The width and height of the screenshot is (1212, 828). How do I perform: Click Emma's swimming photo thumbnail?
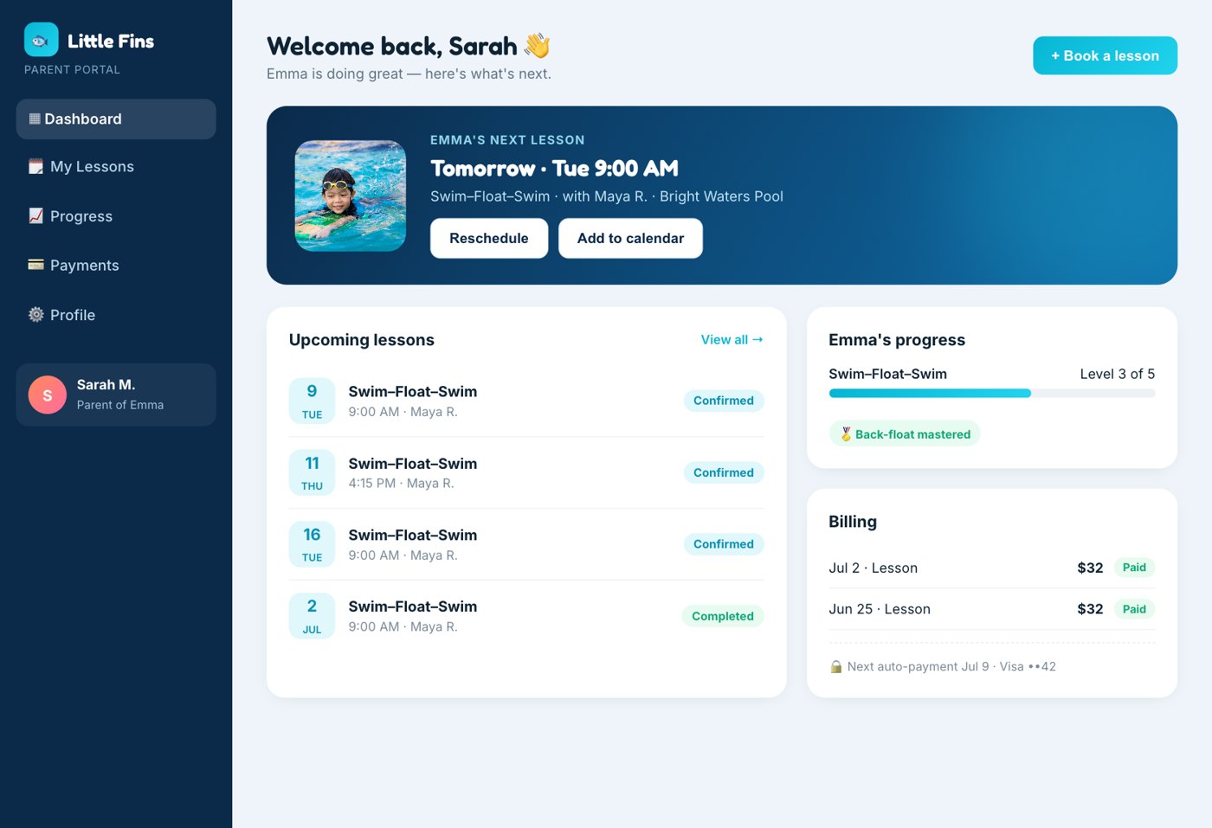pyautogui.click(x=351, y=196)
